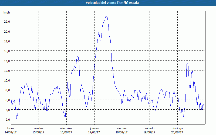Select the 20/08/17 date label
The image size is (216, 135).
pos(177,132)
